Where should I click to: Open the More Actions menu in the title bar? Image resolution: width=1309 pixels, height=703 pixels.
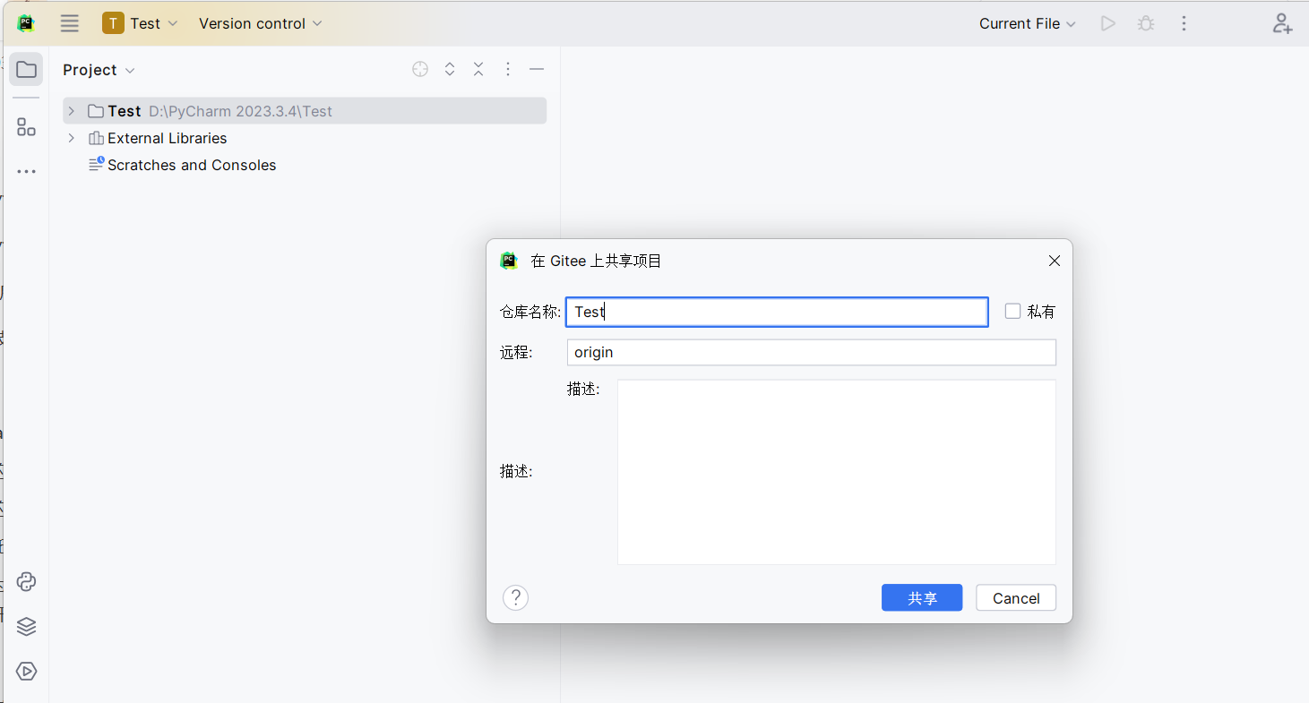(1184, 24)
